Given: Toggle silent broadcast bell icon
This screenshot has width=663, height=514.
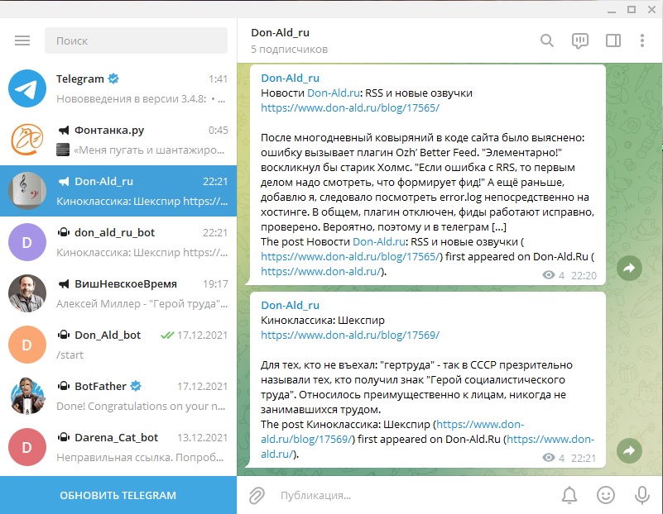Looking at the screenshot, I should pos(569,495).
